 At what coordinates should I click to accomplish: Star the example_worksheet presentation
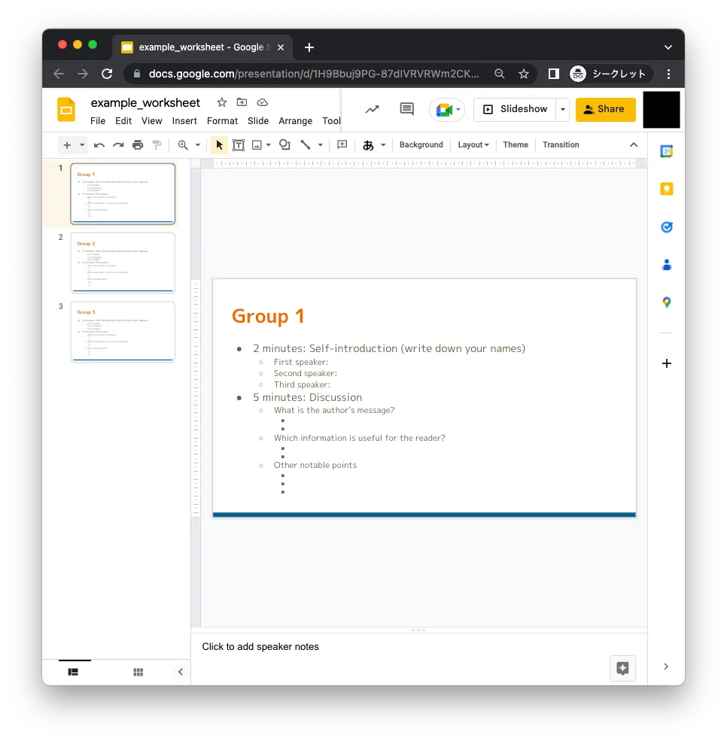[221, 102]
